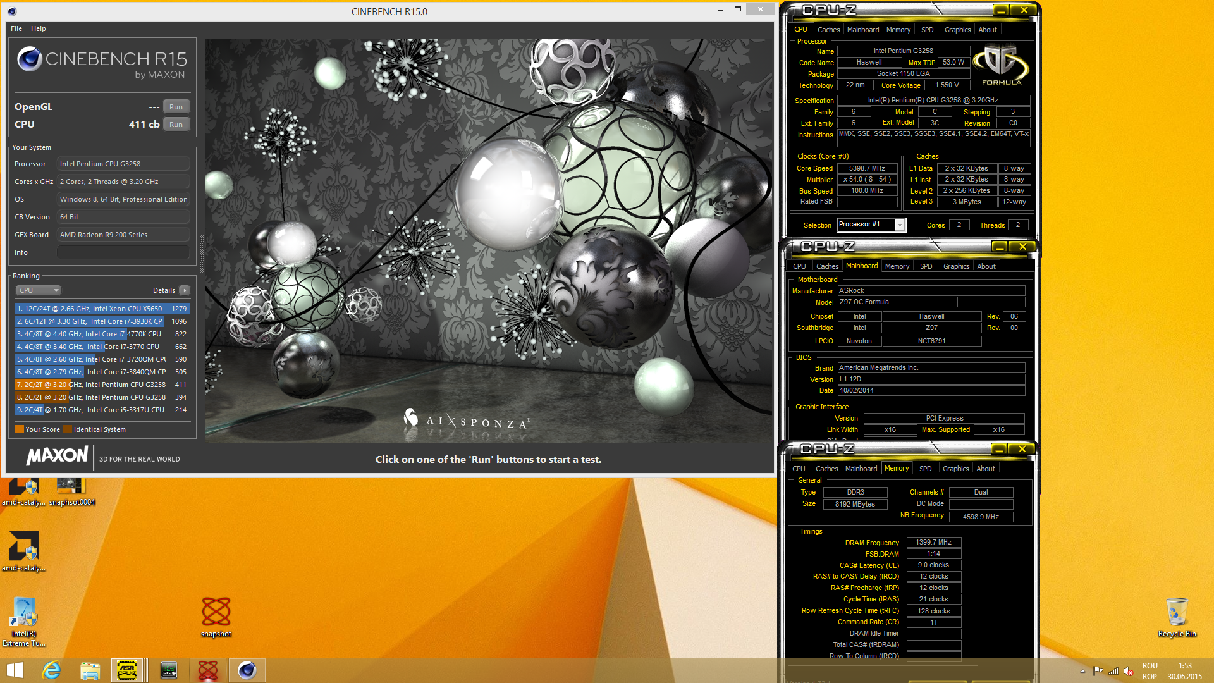1214x683 pixels.
Task: Click the rendered Cinebench scene image
Action: click(x=488, y=240)
